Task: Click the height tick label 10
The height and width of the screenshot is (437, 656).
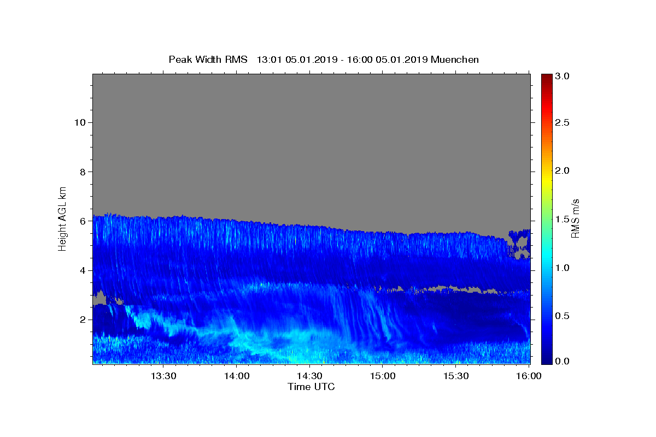Action: 79,122
